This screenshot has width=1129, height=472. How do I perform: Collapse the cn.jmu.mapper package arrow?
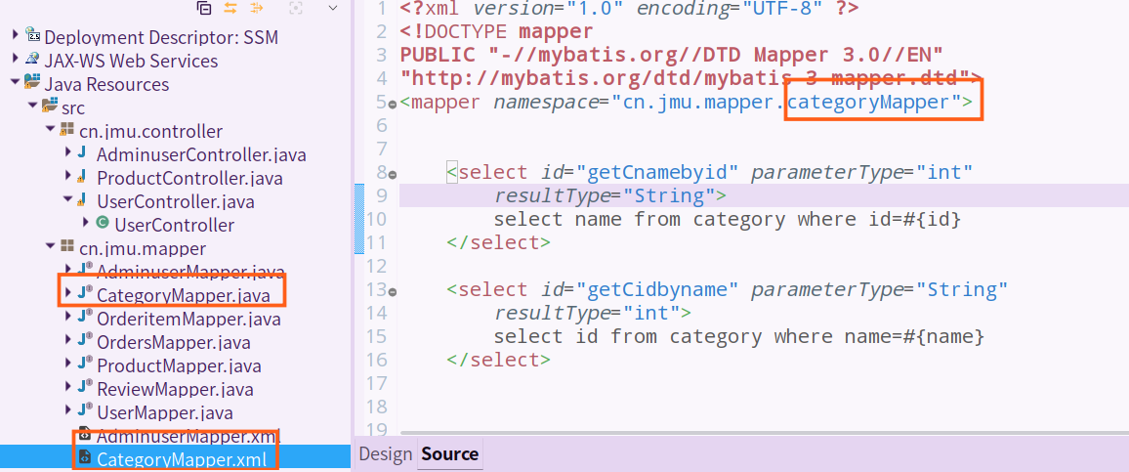[51, 247]
